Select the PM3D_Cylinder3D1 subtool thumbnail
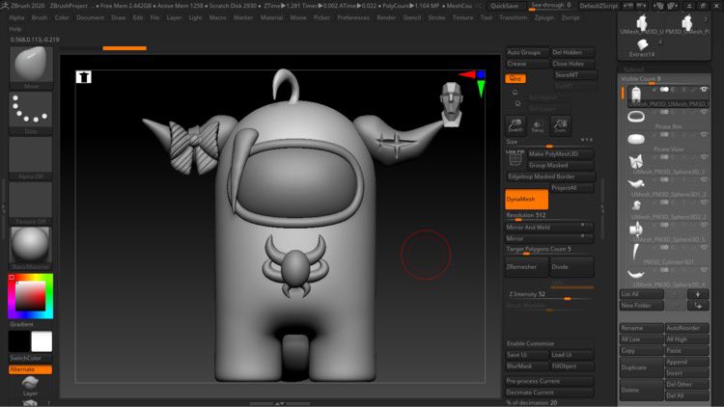Image resolution: width=724 pixels, height=407 pixels. pyautogui.click(x=636, y=252)
